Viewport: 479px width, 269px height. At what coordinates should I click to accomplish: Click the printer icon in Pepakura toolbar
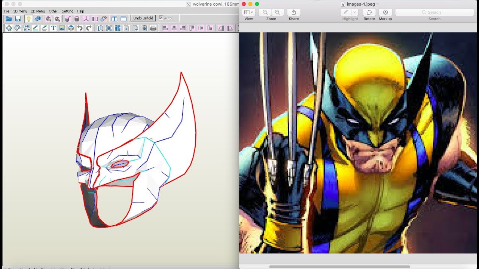pos(153,28)
